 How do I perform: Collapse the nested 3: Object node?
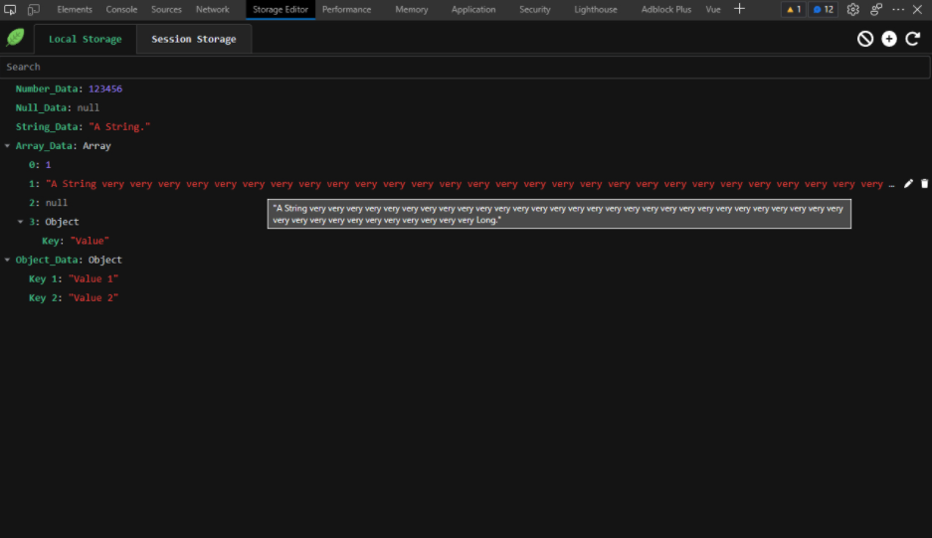21,222
